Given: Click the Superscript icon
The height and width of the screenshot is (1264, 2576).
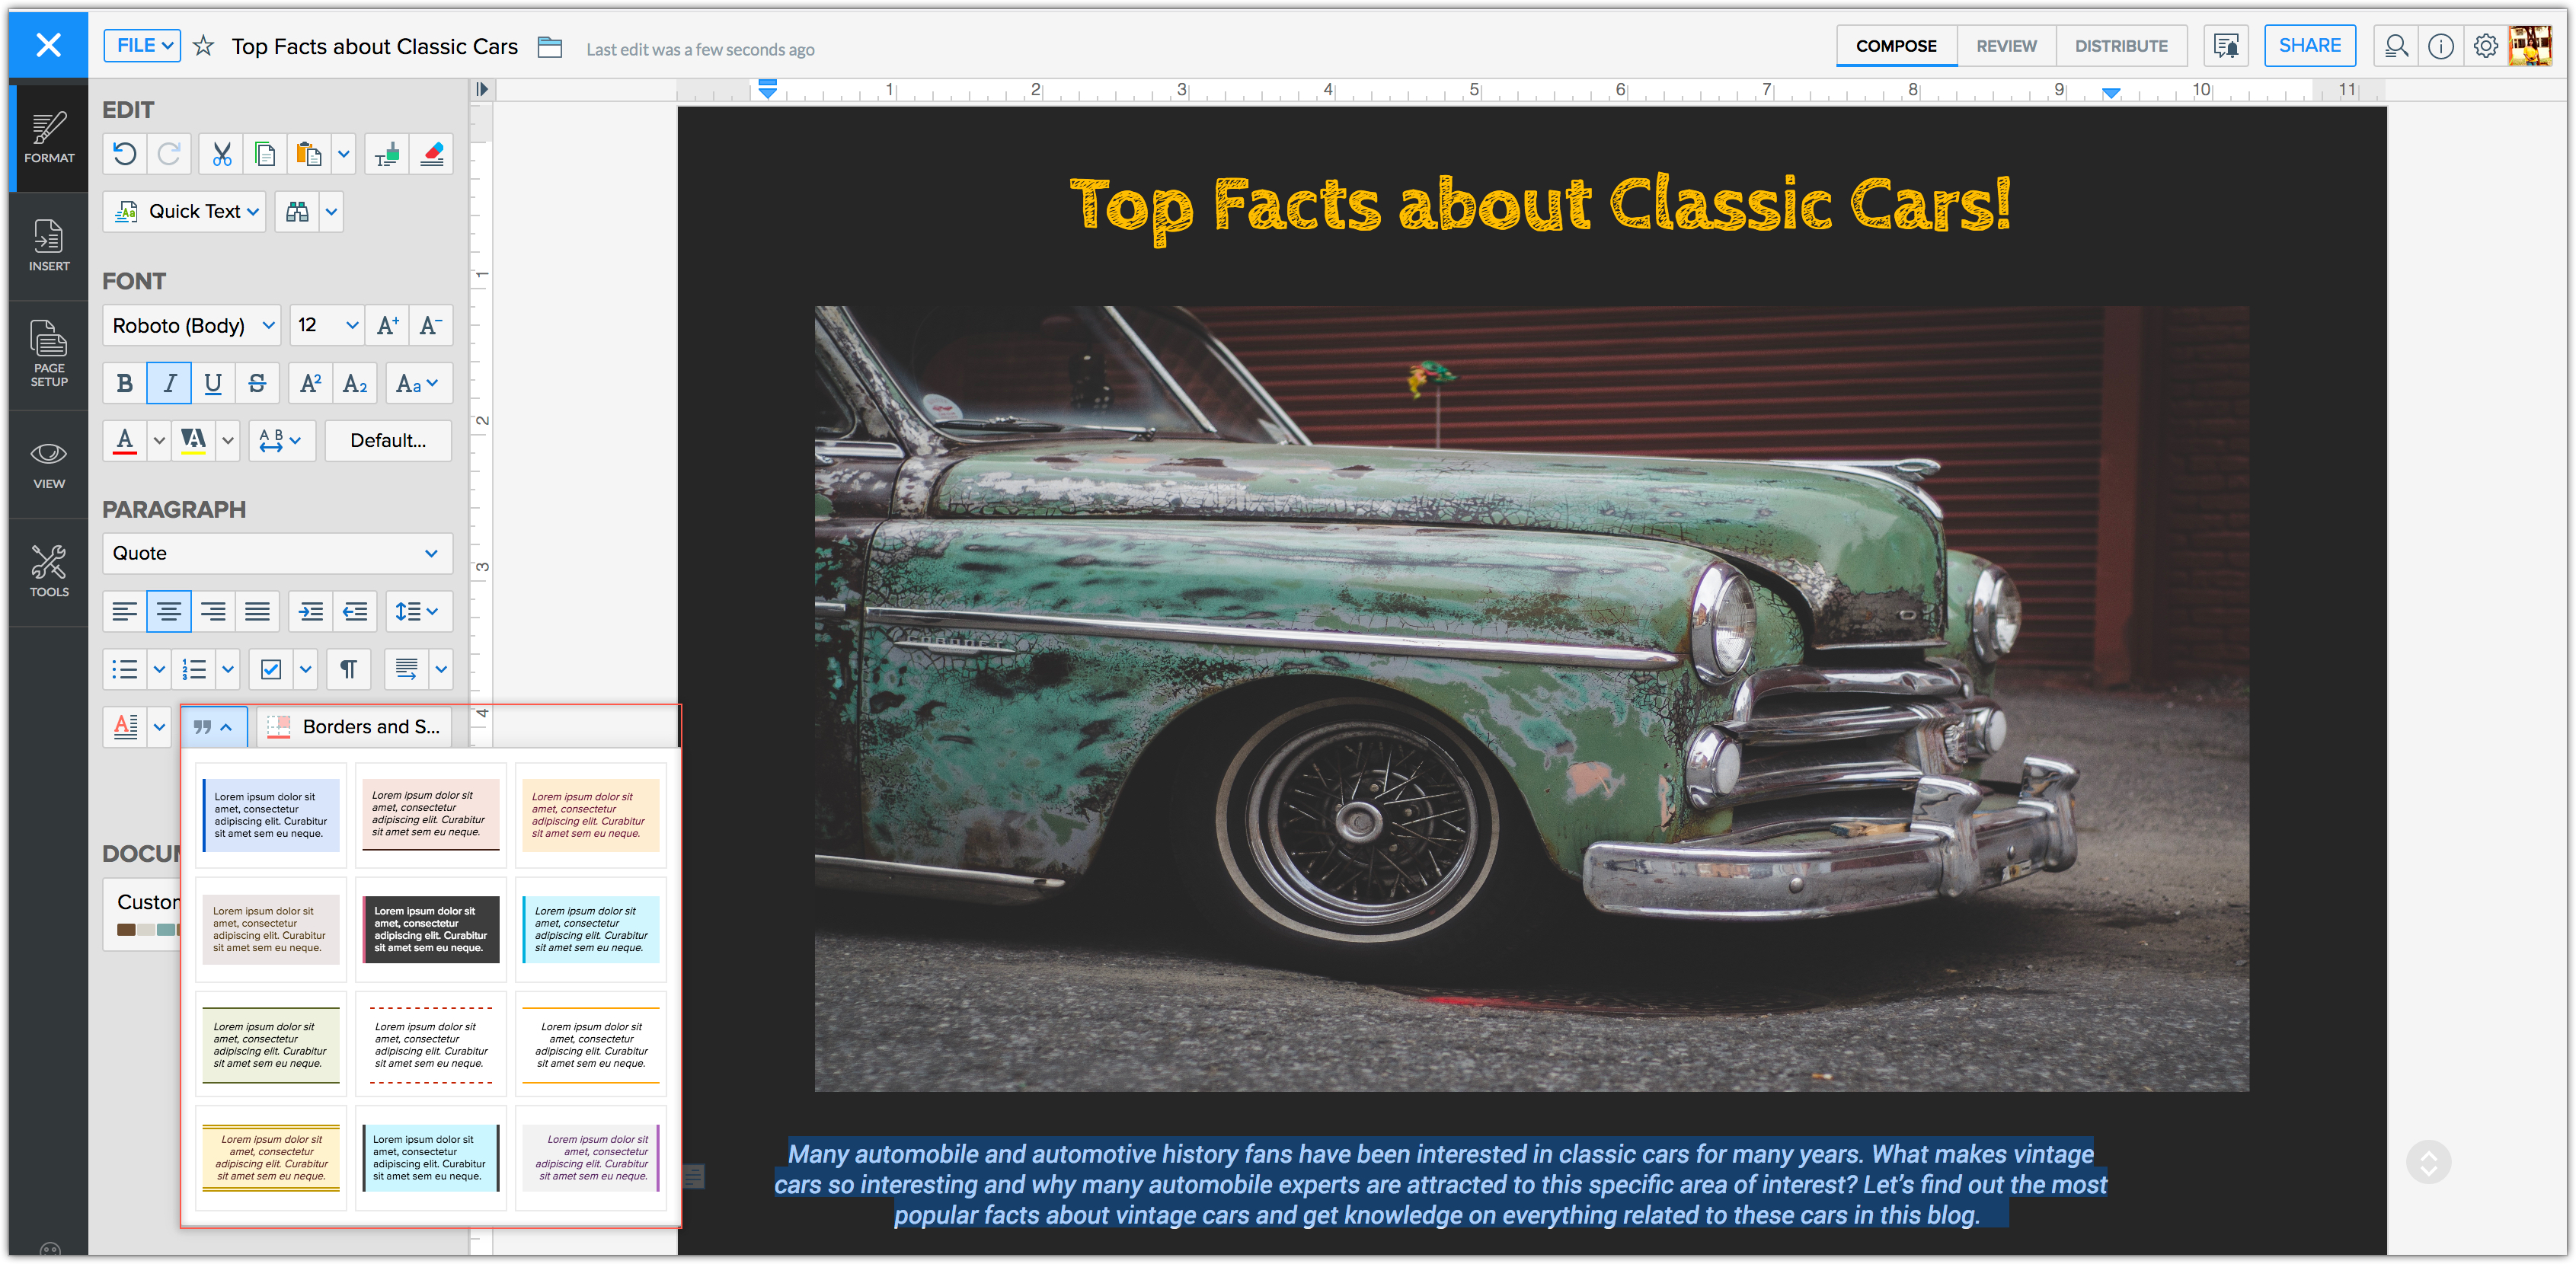Looking at the screenshot, I should click(x=311, y=384).
